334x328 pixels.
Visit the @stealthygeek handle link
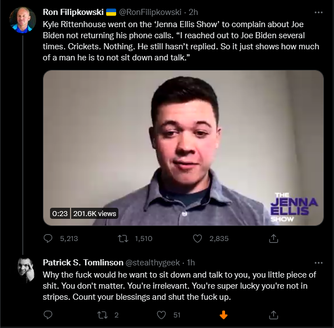click(x=153, y=263)
